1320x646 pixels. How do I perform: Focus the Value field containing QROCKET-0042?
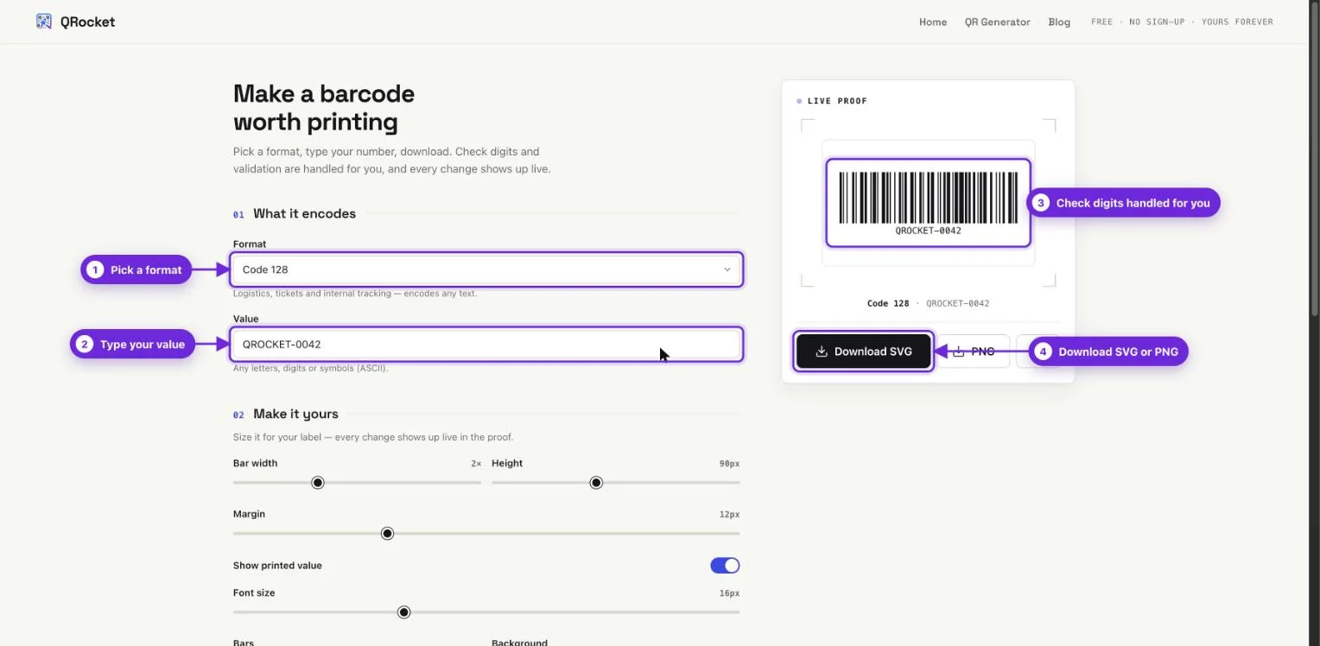pos(486,344)
